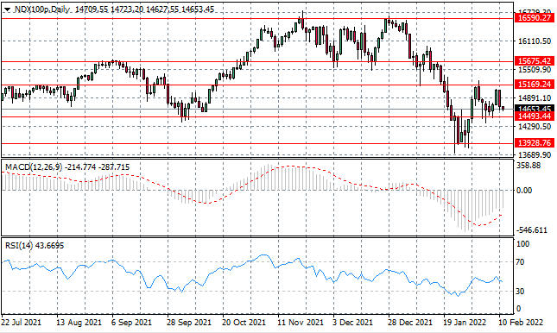Screen dimensions: 557x333
Task: Select the 14493.44 support level label
Action: click(x=534, y=116)
